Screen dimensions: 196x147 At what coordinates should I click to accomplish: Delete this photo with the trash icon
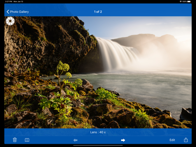click(x=15, y=140)
